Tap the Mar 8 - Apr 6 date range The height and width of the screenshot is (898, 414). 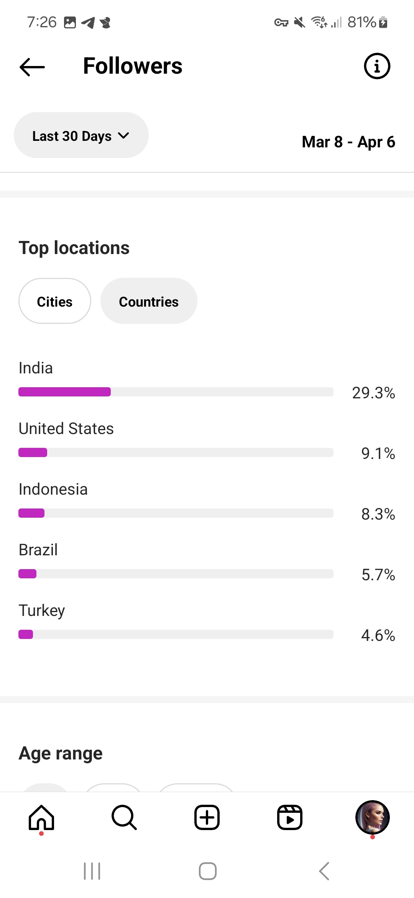348,142
